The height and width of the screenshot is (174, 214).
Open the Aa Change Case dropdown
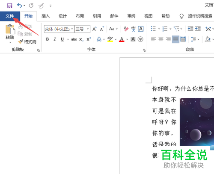tap(113, 29)
